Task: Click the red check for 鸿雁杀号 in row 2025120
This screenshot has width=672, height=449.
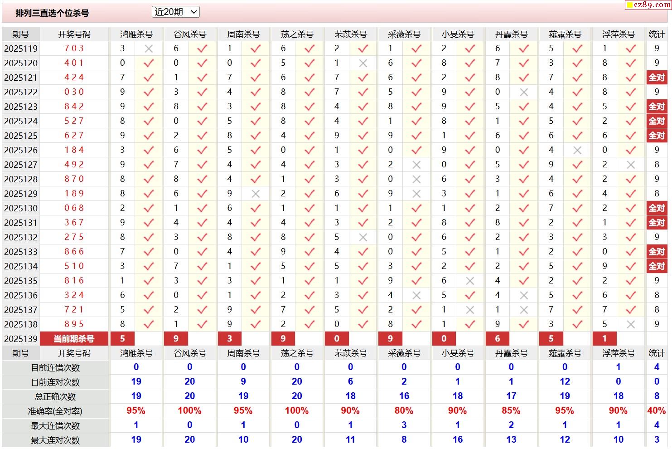Action: [x=149, y=63]
